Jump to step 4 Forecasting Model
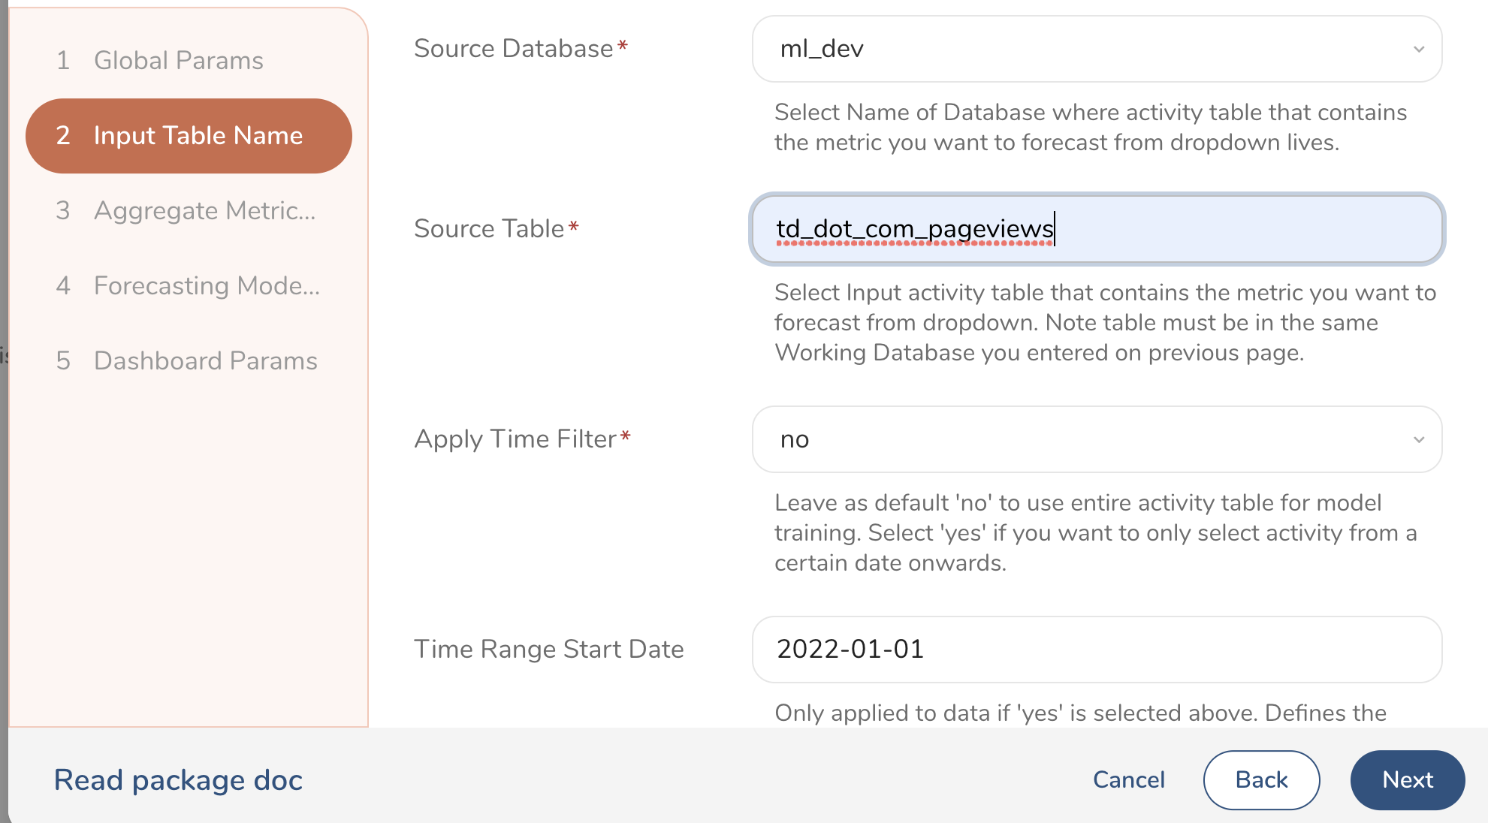The width and height of the screenshot is (1488, 823). coord(188,286)
